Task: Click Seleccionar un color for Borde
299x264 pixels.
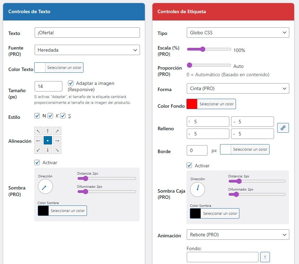Action: tap(250, 149)
